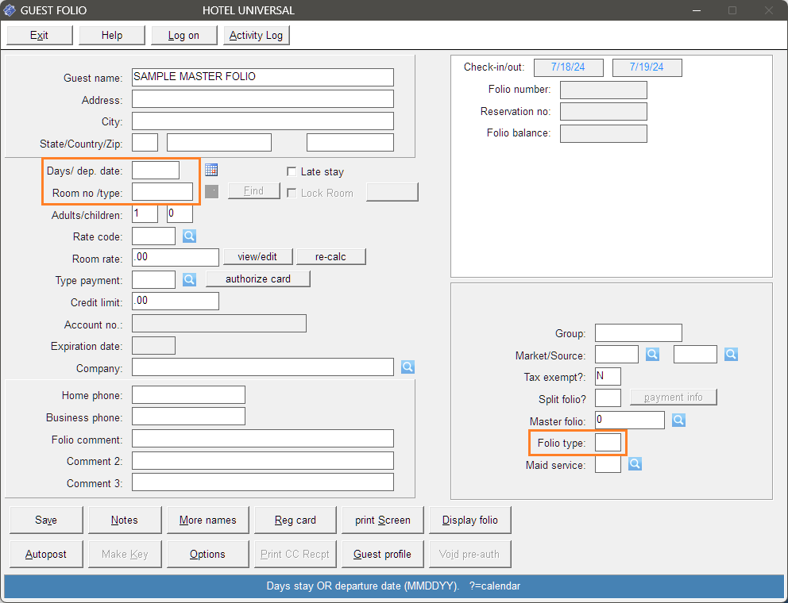Click the re-calc button

point(330,256)
